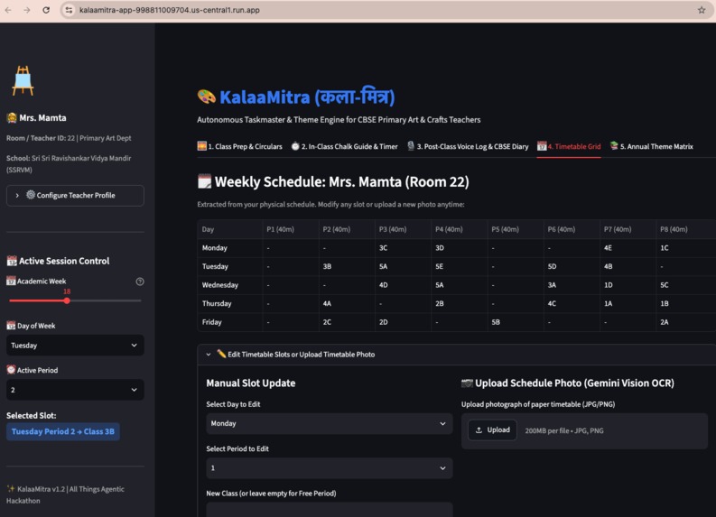Image resolution: width=716 pixels, height=517 pixels.
Task: Click the help icon next to Academic Week
Action: click(x=140, y=282)
